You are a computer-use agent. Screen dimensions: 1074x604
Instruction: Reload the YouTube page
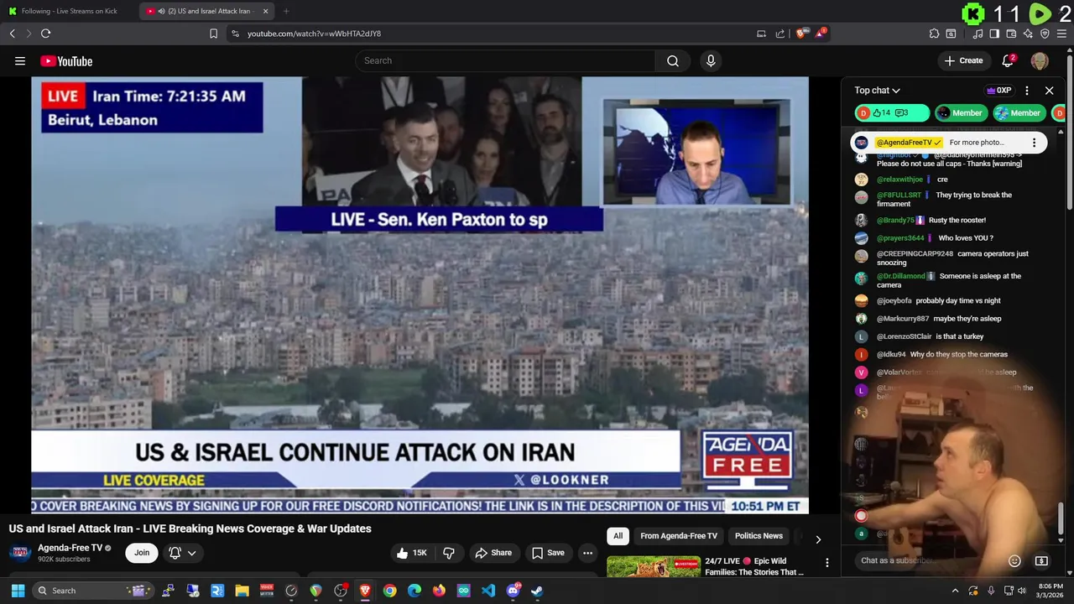coord(45,34)
